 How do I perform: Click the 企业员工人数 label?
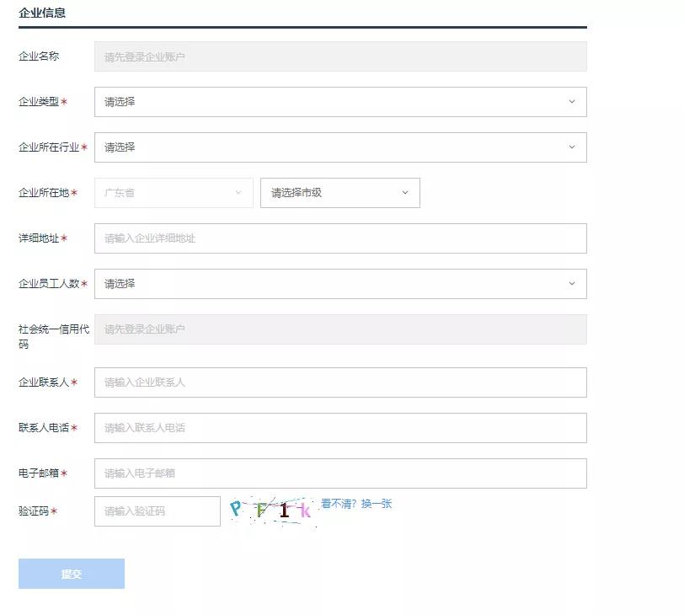(49, 284)
